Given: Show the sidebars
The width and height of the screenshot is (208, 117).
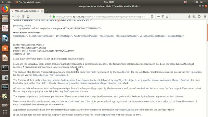Looking at the screenshot, I should point(199,17).
